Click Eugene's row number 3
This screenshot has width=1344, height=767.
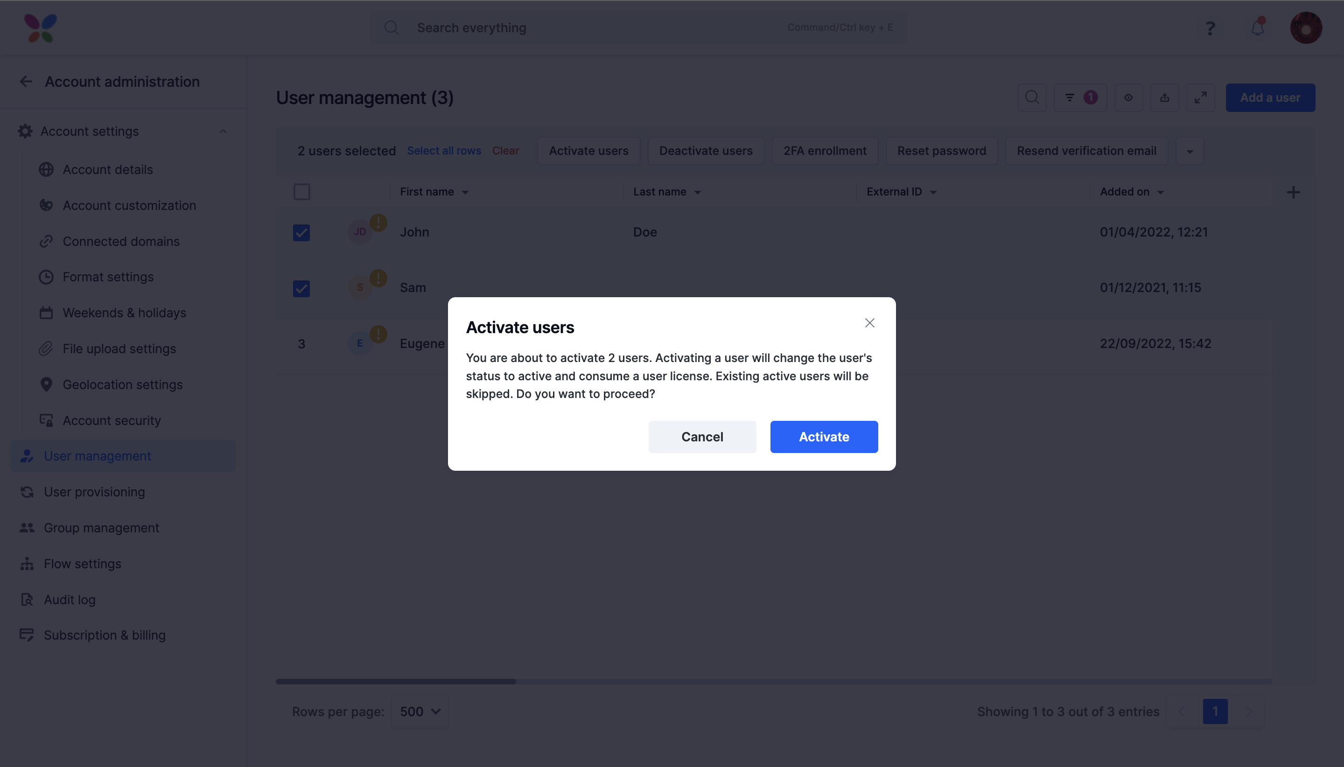point(301,344)
